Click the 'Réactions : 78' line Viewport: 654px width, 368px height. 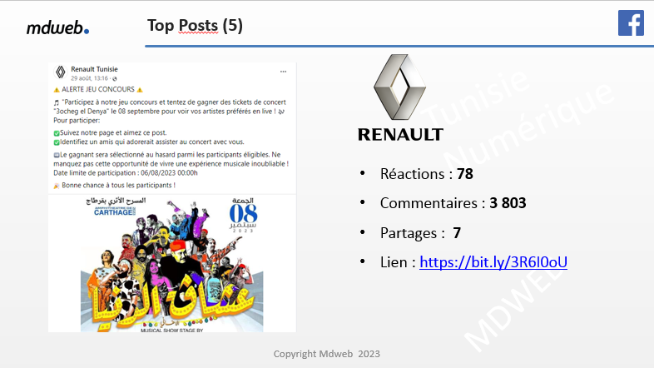pos(426,173)
